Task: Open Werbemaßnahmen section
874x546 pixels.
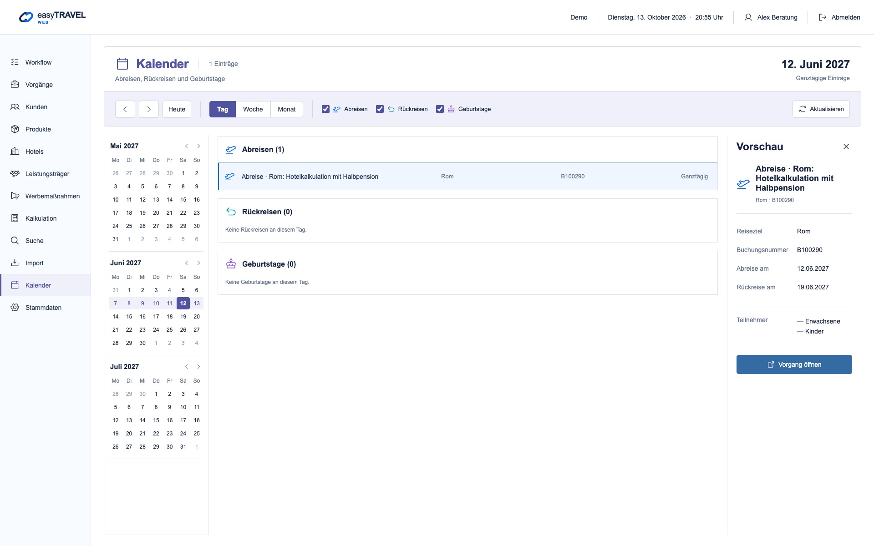Action: coord(46,196)
